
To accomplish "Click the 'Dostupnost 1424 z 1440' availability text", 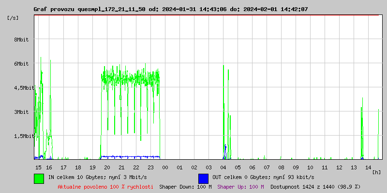I will click(x=315, y=186).
